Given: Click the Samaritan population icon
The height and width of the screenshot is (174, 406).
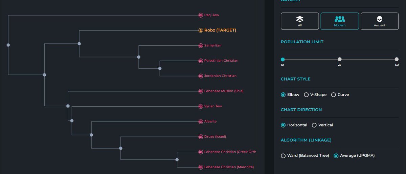Looking at the screenshot, I should [x=201, y=45].
